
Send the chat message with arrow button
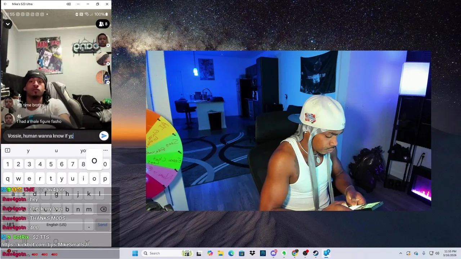point(104,136)
